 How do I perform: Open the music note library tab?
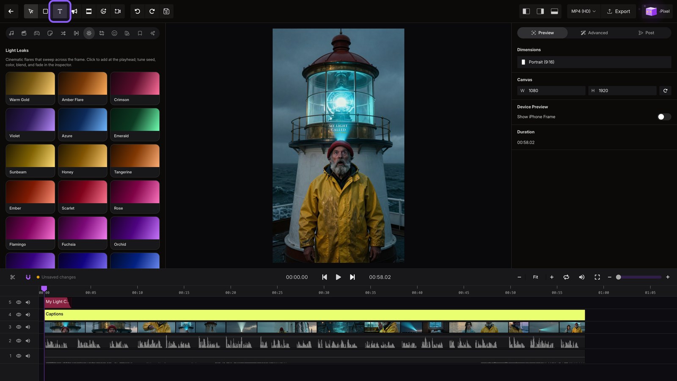(x=11, y=33)
